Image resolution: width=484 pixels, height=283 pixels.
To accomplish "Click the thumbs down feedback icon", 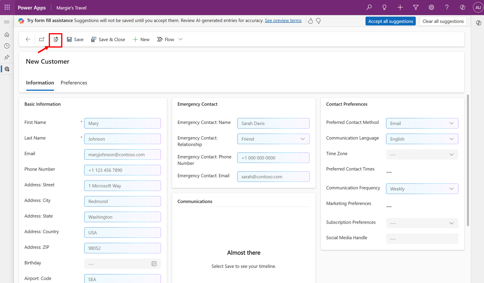I will pos(318,21).
